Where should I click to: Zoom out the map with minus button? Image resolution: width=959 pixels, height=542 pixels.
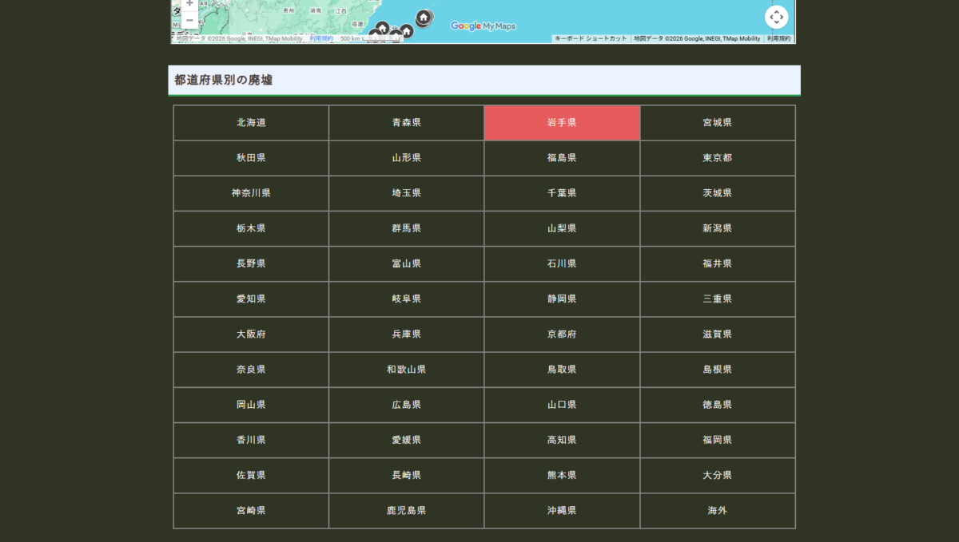click(189, 20)
